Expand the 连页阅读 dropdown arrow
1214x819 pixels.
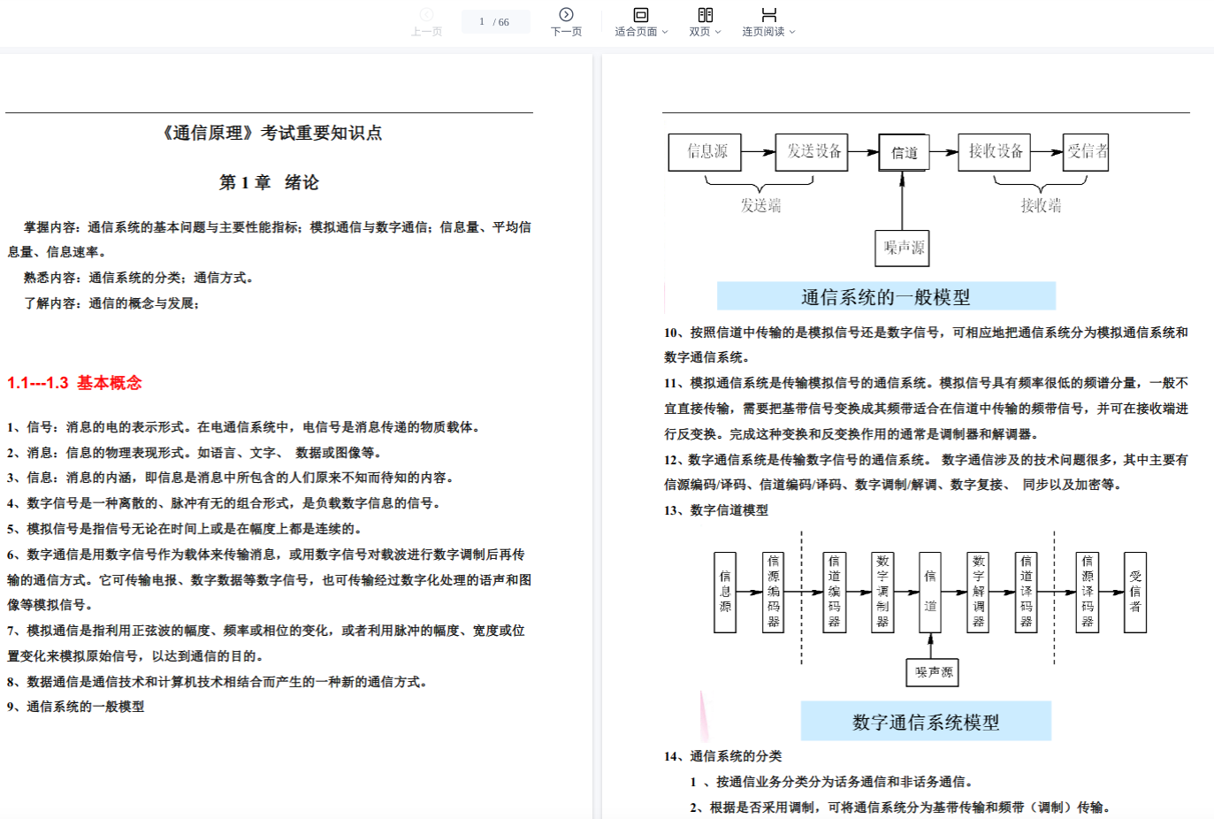tap(792, 32)
